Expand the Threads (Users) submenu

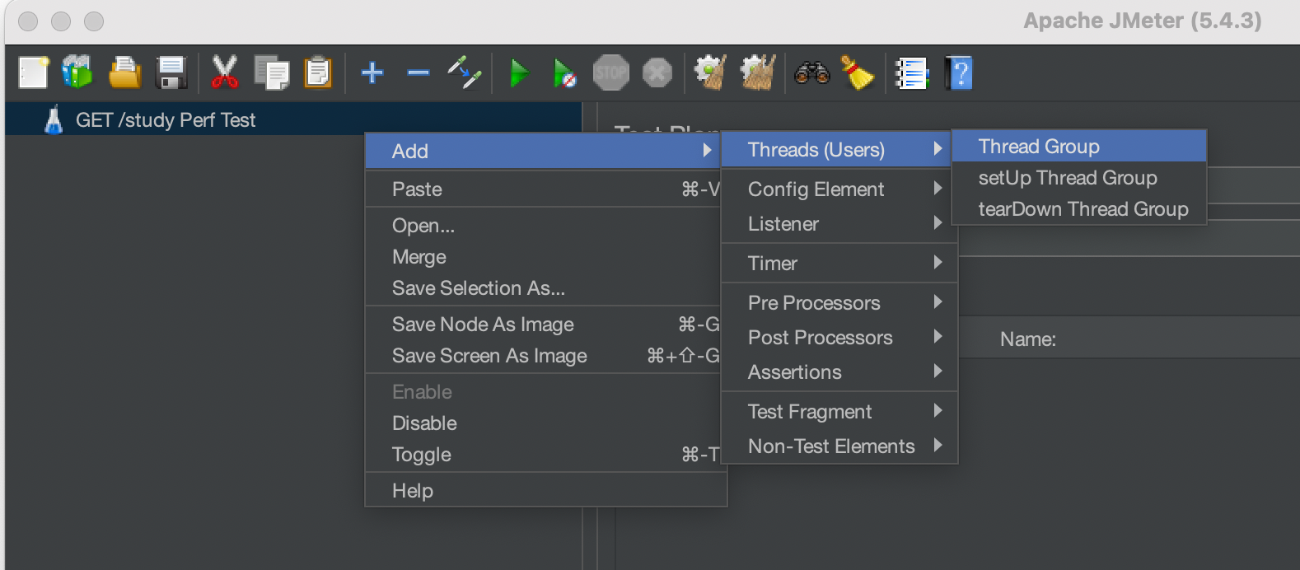(837, 150)
